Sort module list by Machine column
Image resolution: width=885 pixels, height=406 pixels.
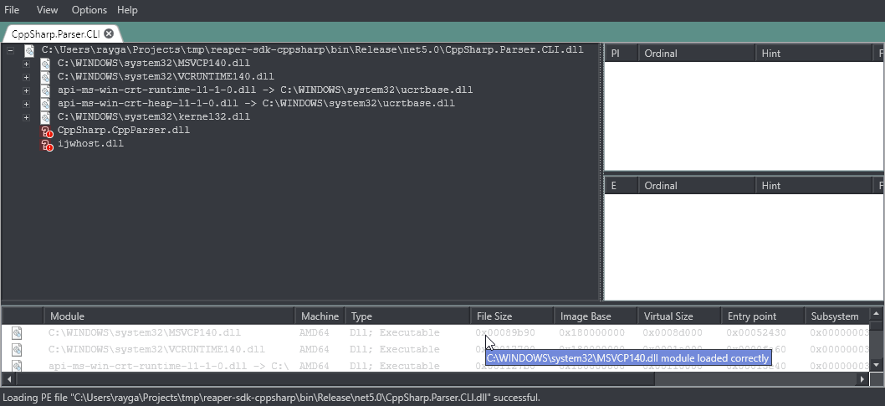tap(320, 316)
